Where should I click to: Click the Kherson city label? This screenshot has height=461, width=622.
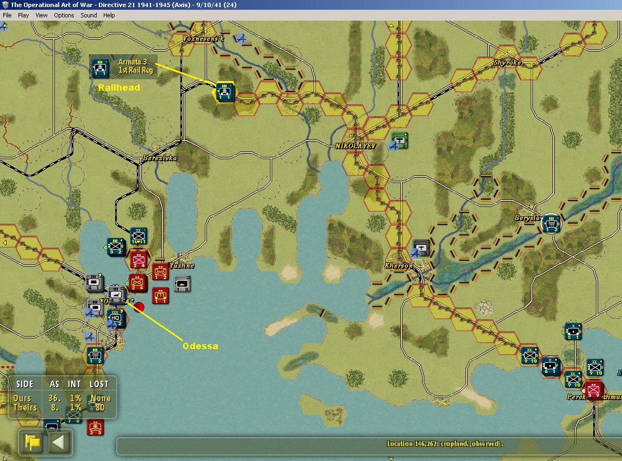(x=398, y=266)
